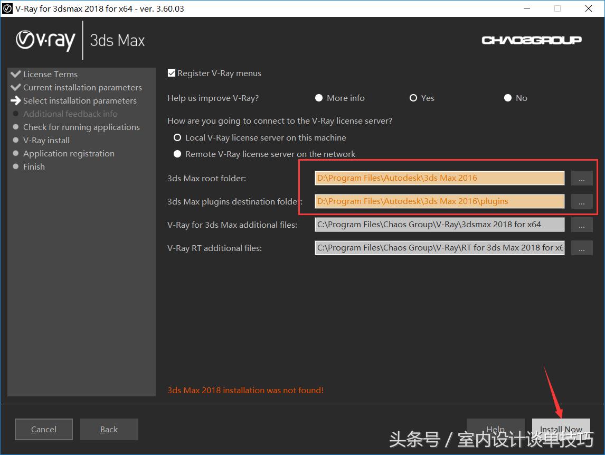Click the V-Ray RT additional files path field
The width and height of the screenshot is (605, 455).
pos(439,248)
